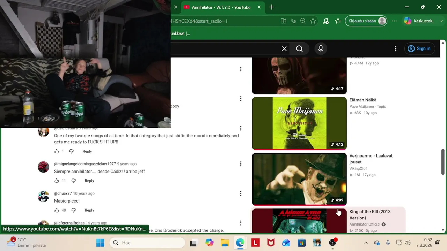Image resolution: width=447 pixels, height=251 pixels.
Task: Open options menu for 'Siempre annihilator' comment
Action: (241, 164)
